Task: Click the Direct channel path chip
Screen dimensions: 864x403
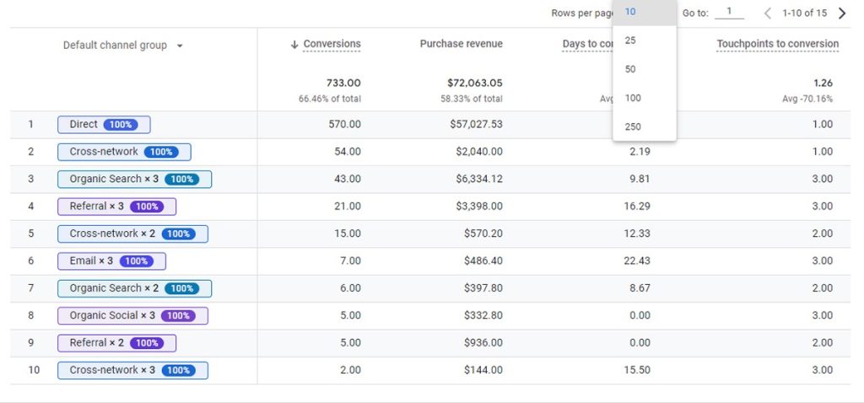Action: (x=104, y=125)
